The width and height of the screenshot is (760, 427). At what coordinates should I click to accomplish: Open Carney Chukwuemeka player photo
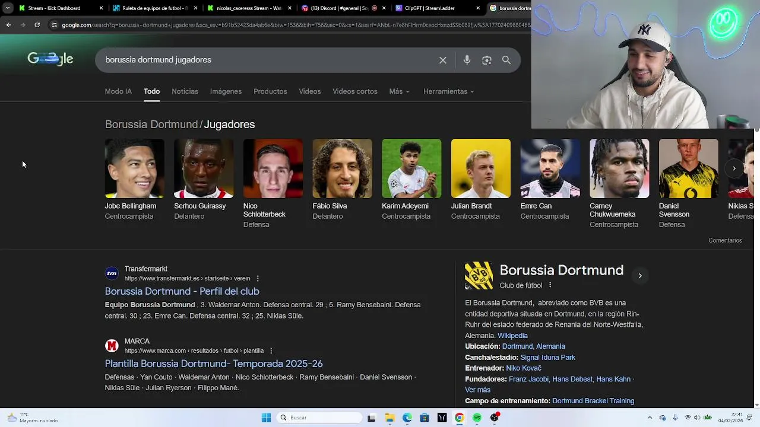[x=619, y=168]
